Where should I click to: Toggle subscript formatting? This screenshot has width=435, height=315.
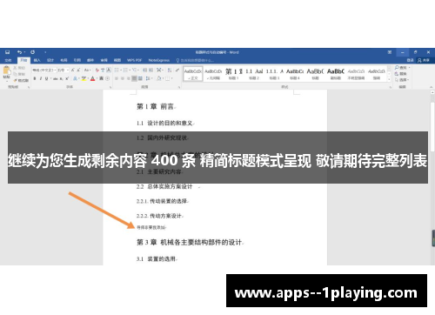point(62,78)
